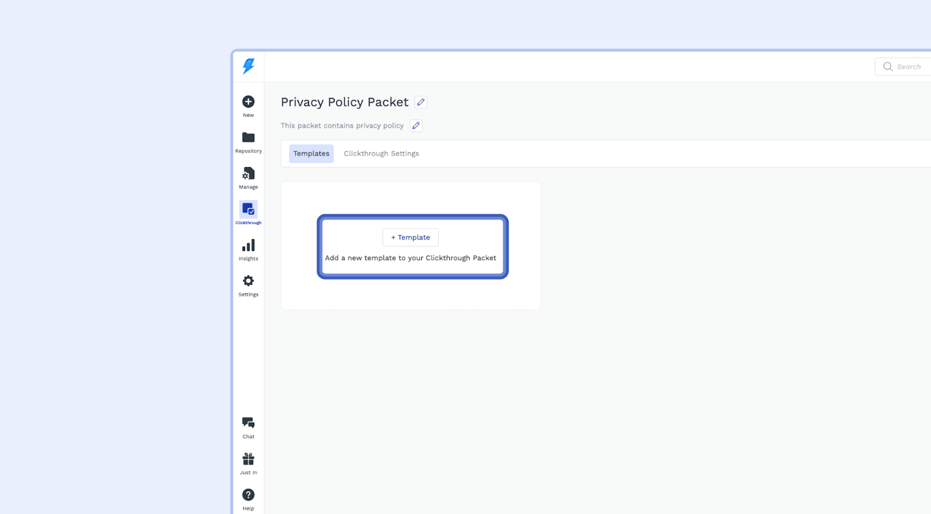Edit the Privacy Policy Packet title
This screenshot has height=514, width=931.
coord(421,102)
